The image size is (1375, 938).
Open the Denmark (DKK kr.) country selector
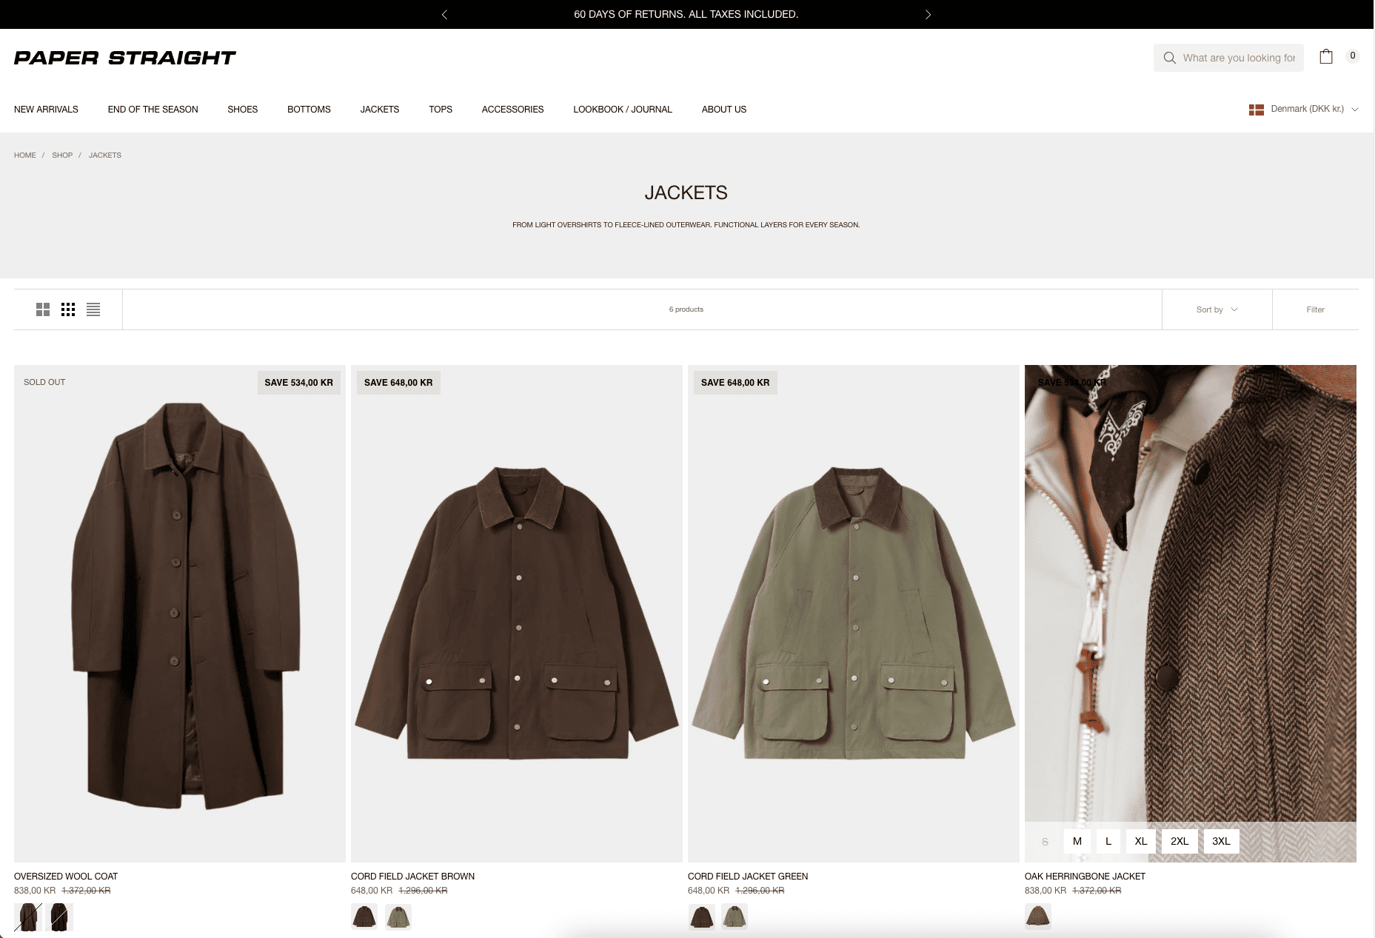pyautogui.click(x=1303, y=109)
